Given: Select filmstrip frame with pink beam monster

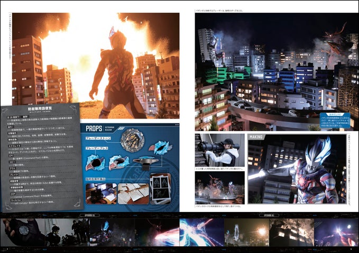Looking at the screenshot, I should [157, 232].
